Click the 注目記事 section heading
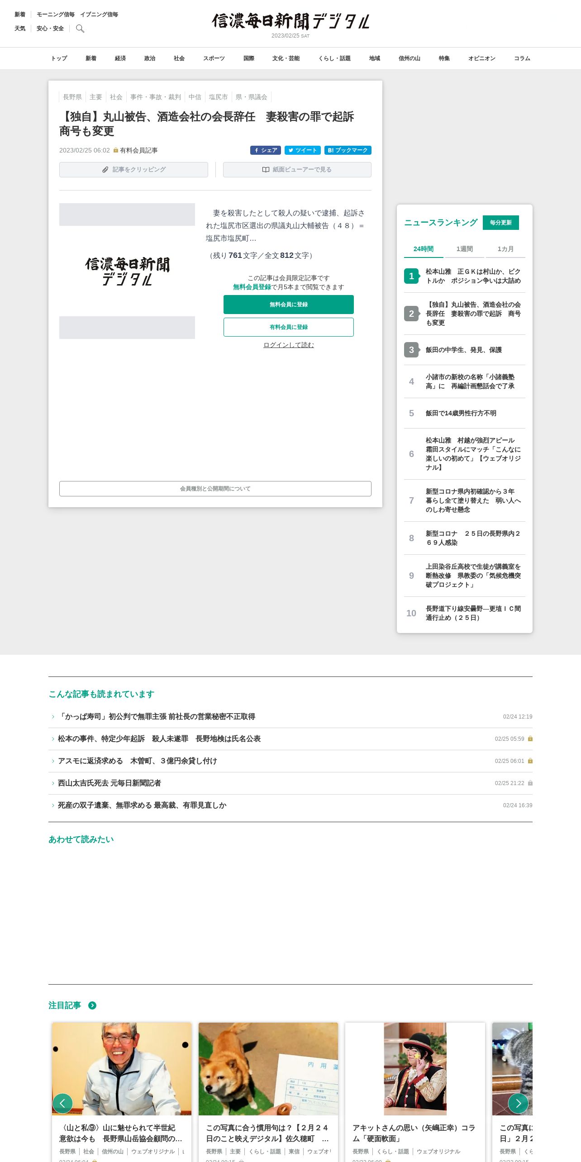581x1162 pixels. point(65,1005)
